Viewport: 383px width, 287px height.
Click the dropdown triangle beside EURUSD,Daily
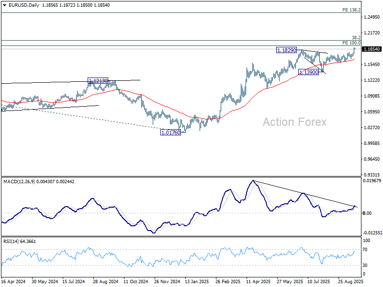(x=4, y=5)
